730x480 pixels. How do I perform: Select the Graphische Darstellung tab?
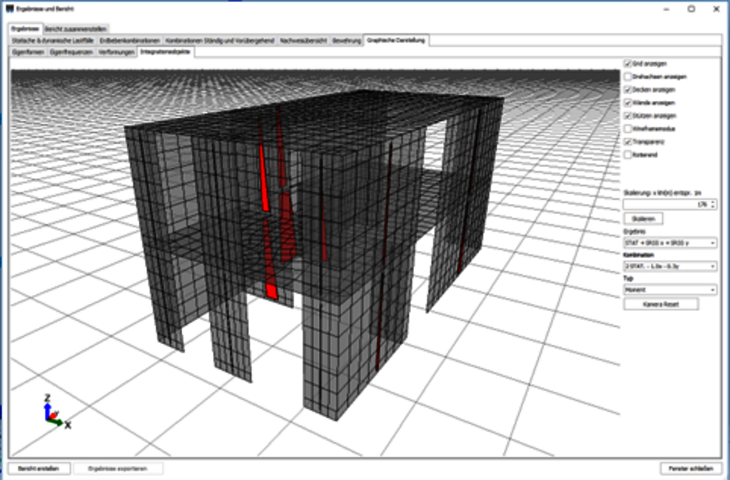[397, 40]
